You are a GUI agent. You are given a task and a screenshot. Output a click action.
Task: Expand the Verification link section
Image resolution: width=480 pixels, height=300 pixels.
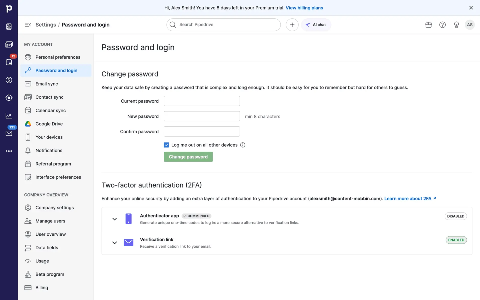(x=114, y=243)
